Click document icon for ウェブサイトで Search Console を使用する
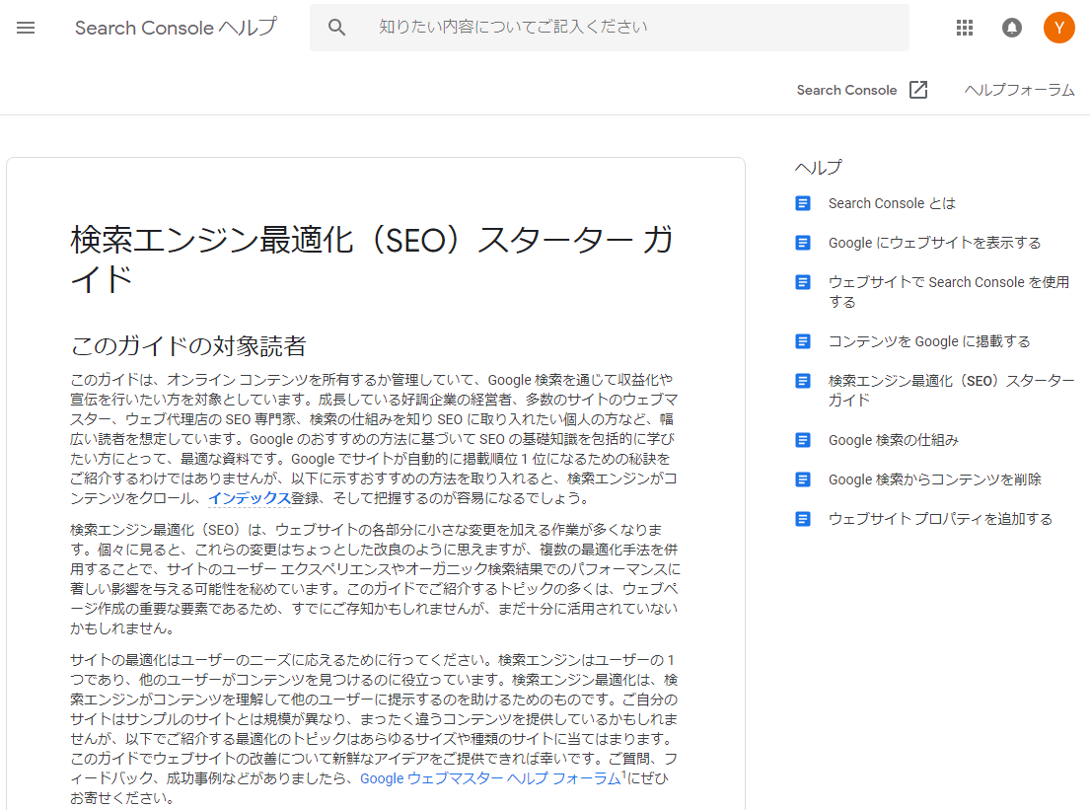 [x=803, y=282]
